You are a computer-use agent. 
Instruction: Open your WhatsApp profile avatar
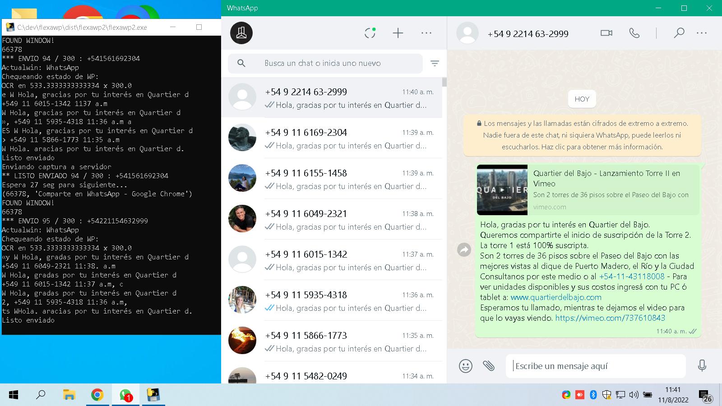point(241,33)
